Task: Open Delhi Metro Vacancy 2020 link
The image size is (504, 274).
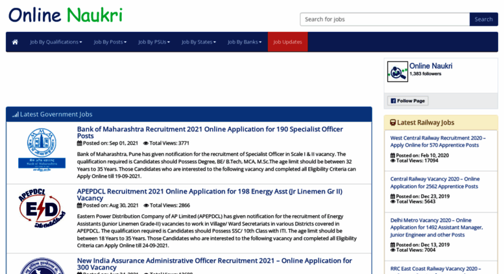Action: 437,227
